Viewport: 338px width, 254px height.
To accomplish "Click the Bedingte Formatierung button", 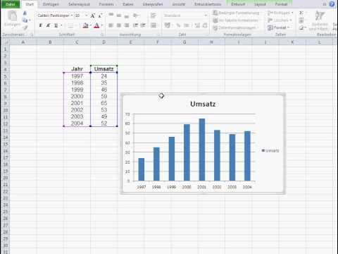I will (236, 13).
